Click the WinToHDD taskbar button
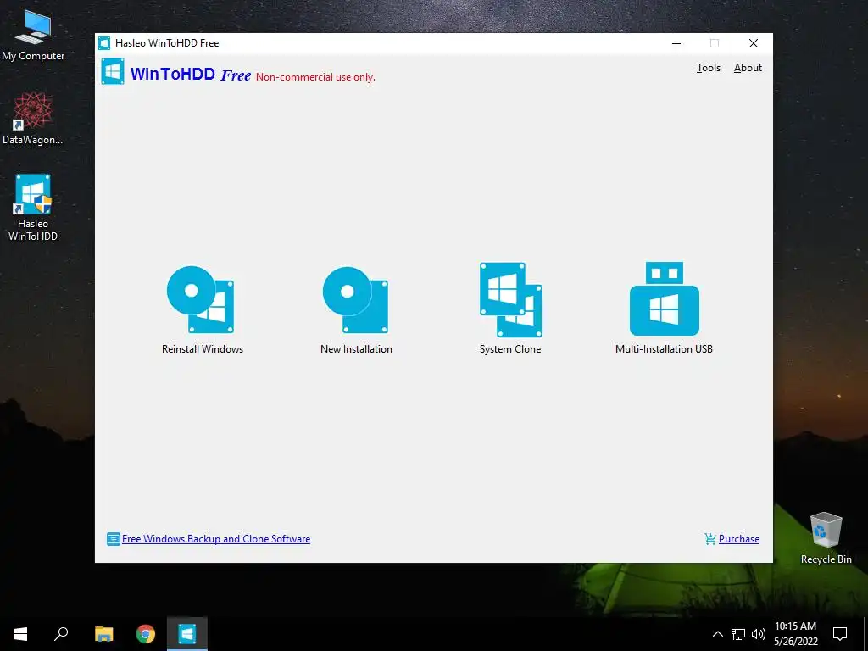 pos(187,634)
